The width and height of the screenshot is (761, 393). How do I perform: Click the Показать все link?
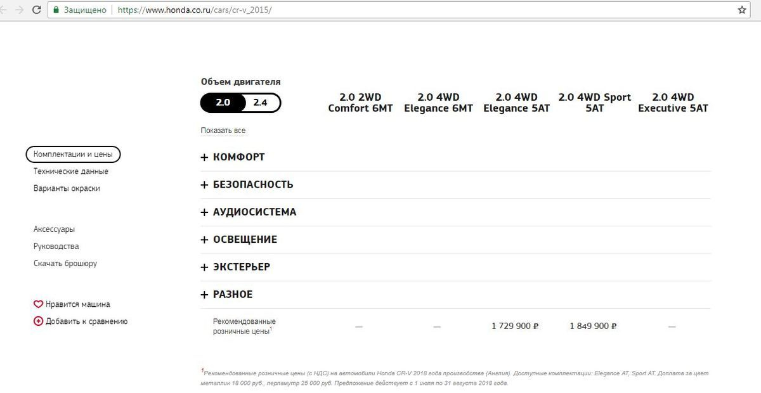[x=223, y=131]
